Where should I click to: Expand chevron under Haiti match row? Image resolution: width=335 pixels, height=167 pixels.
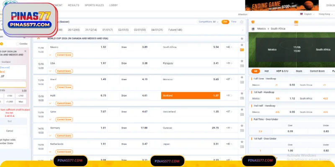click(x=50, y=103)
